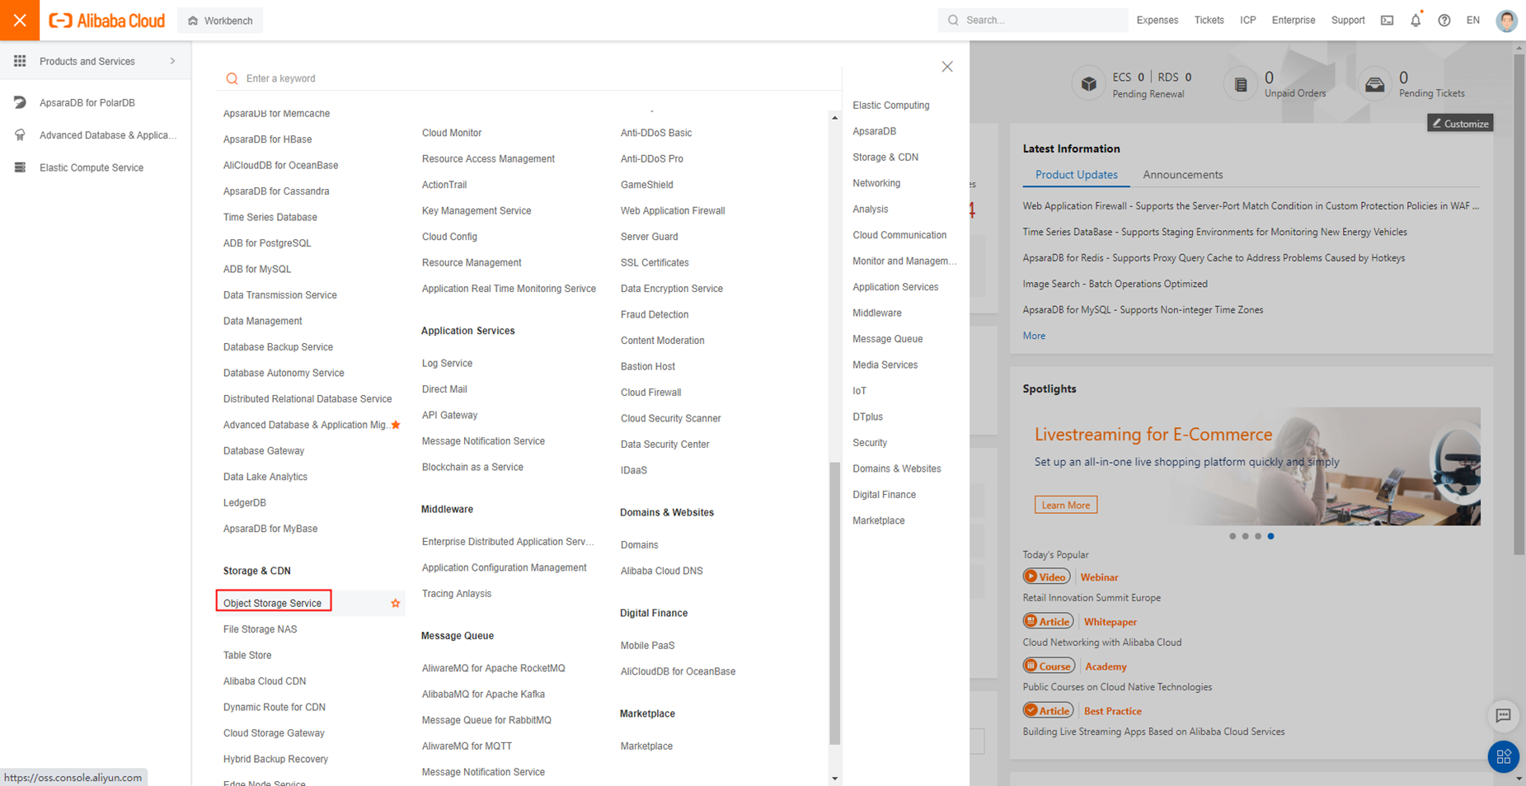The width and height of the screenshot is (1526, 786).
Task: Click the product list scrollbar thumb
Action: tap(834, 603)
